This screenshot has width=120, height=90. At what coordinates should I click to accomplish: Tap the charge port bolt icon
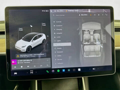click(x=48, y=36)
